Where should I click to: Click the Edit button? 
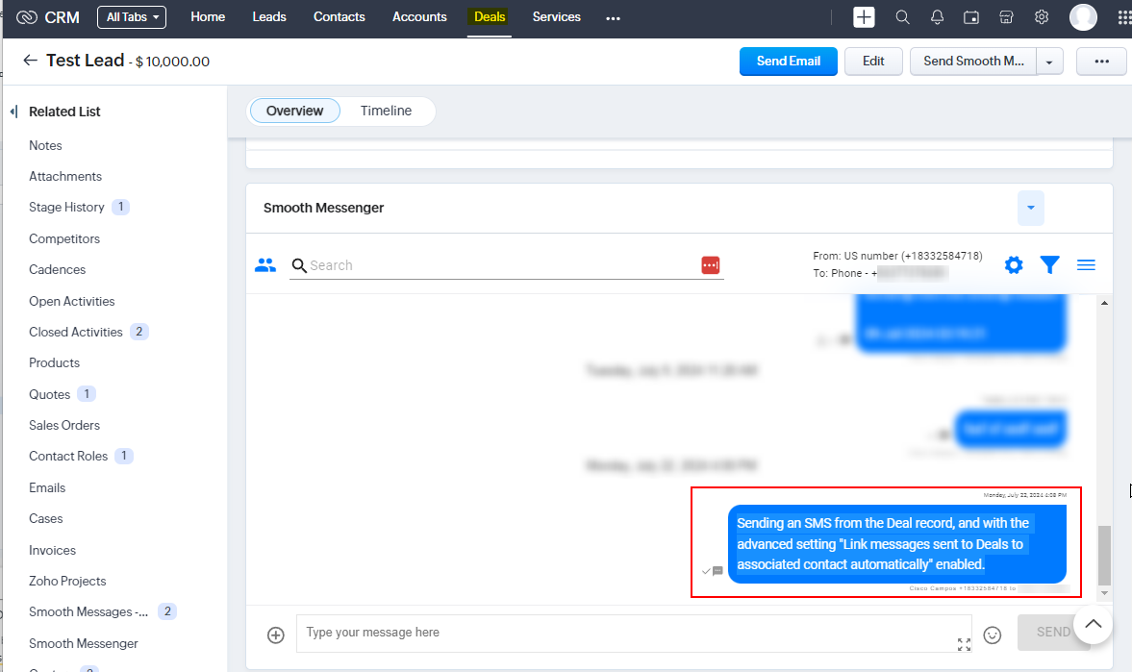(x=873, y=62)
